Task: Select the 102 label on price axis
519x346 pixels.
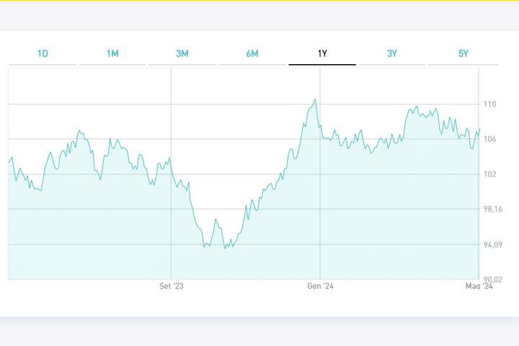Action: [x=490, y=174]
